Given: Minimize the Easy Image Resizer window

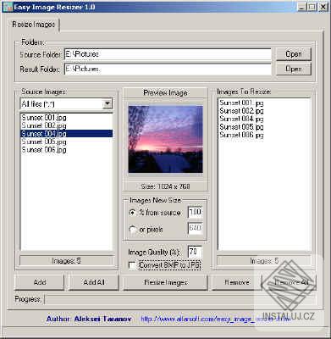Looking at the screenshot, I should [x=302, y=7].
